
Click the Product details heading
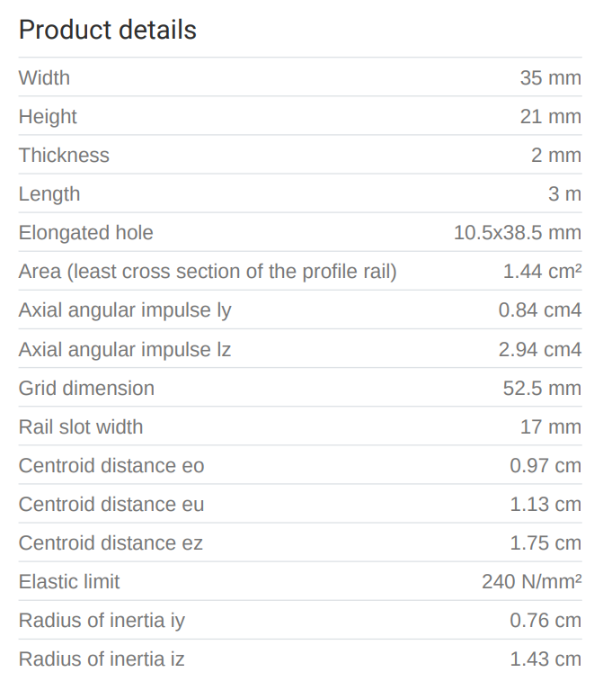(107, 30)
